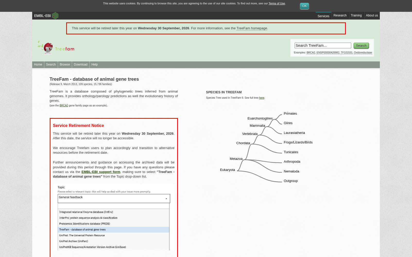Click the Eukaryota node label

point(228,170)
